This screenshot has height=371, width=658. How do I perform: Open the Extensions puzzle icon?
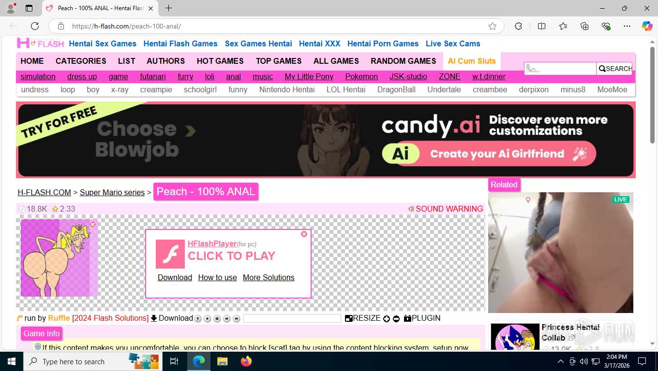(x=518, y=26)
